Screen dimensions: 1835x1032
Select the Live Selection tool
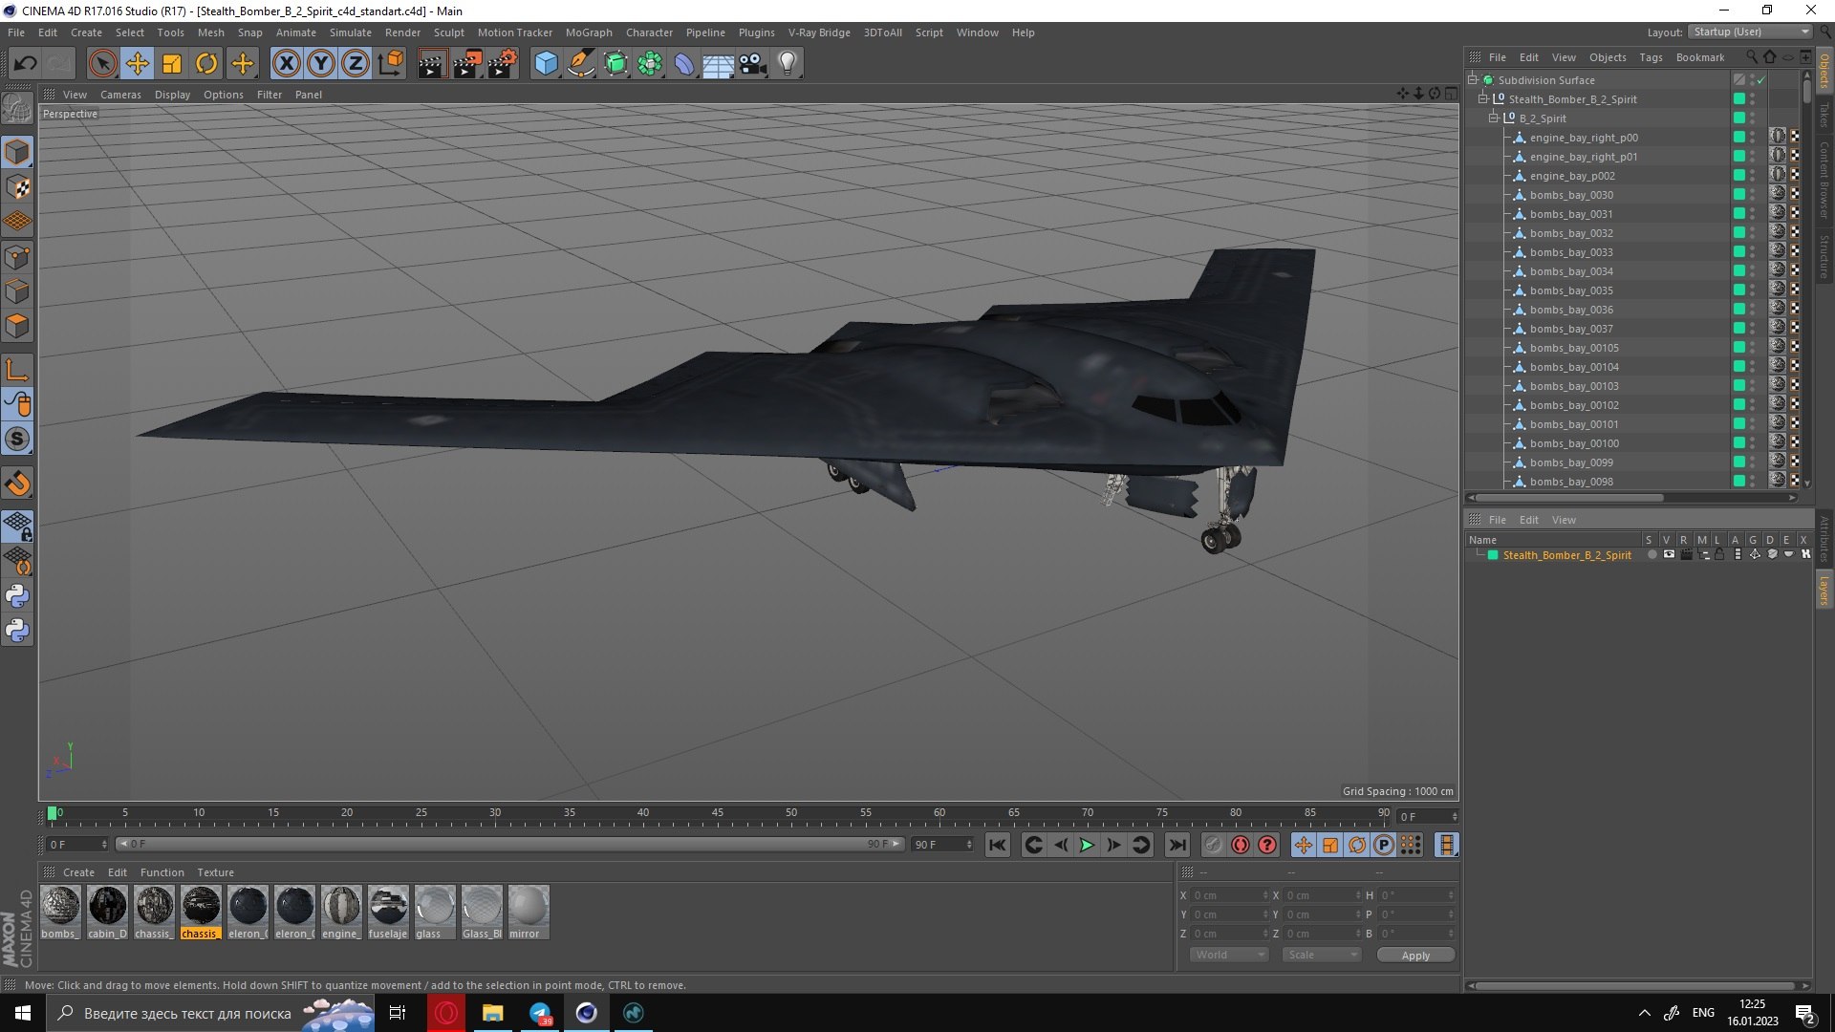(102, 64)
